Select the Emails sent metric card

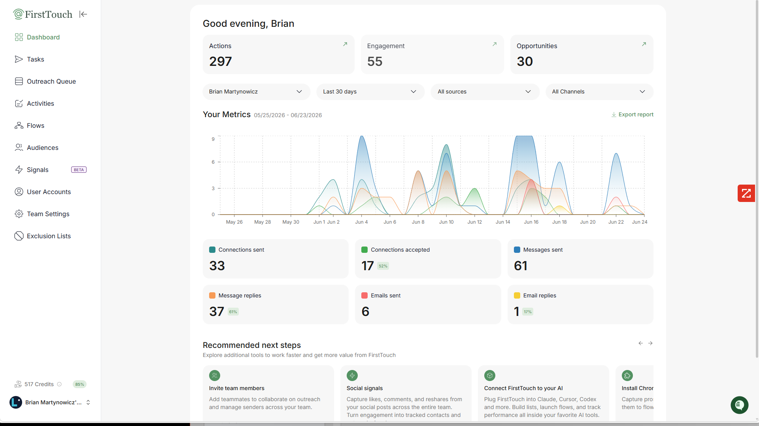428,305
